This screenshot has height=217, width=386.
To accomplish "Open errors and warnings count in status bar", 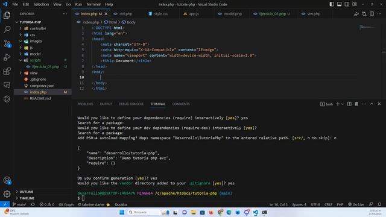I will 47,204.
